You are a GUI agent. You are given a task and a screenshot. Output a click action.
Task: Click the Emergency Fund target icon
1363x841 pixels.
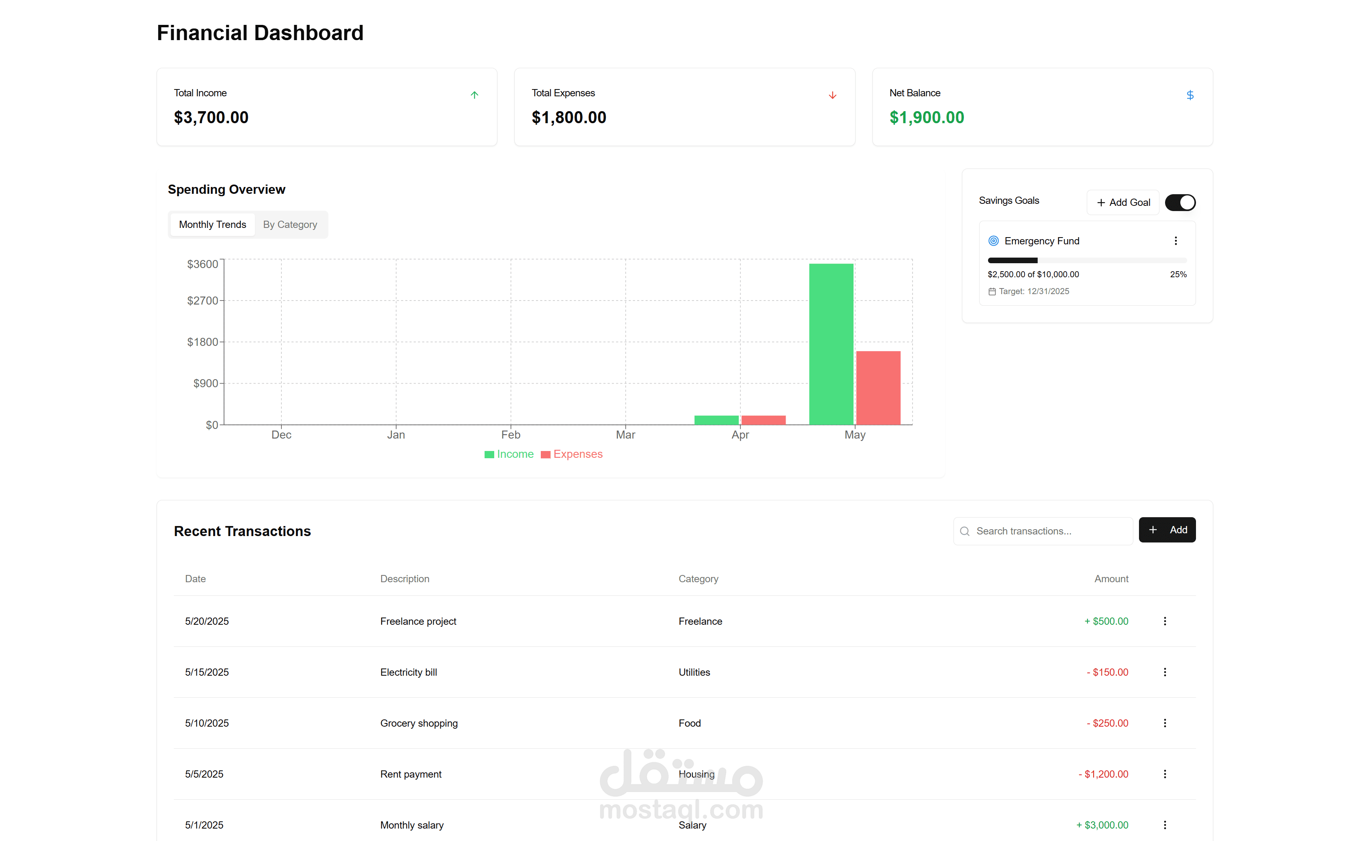tap(993, 241)
